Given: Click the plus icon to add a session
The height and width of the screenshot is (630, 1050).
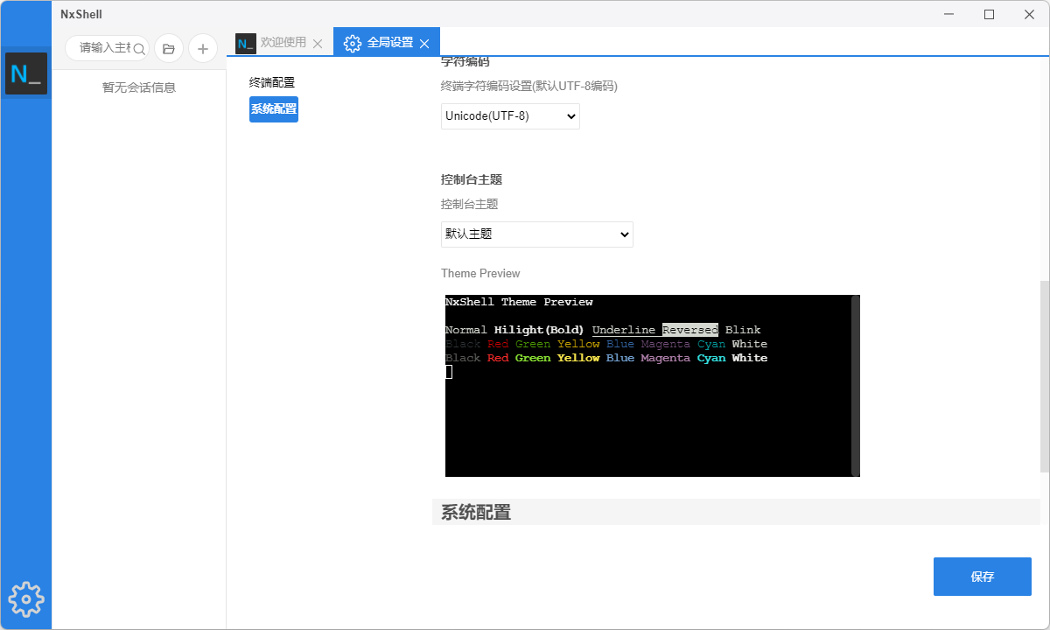Looking at the screenshot, I should pyautogui.click(x=202, y=48).
